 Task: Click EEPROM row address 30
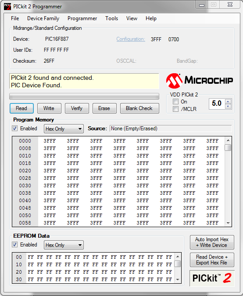(x=19, y=279)
